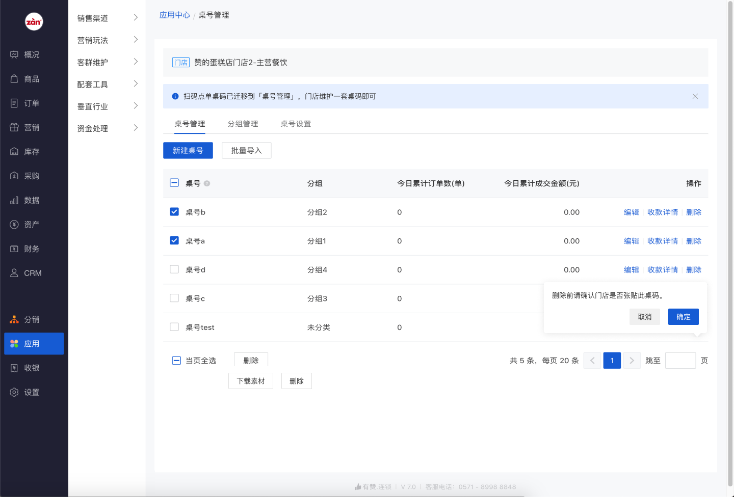Uncheck the 桌号b row checkbox
734x497 pixels.
click(x=174, y=212)
